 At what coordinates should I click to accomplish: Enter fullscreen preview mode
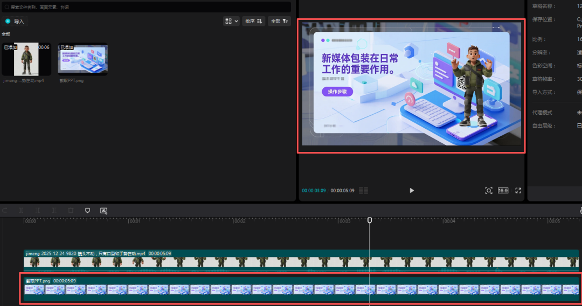518,190
